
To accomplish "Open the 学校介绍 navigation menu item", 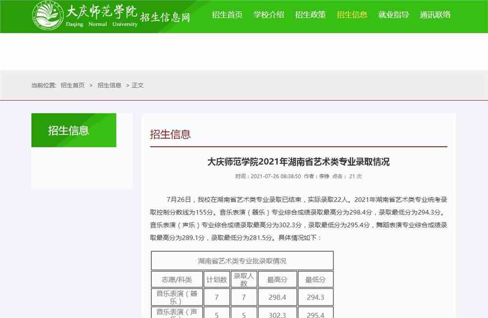I will pyautogui.click(x=268, y=15).
